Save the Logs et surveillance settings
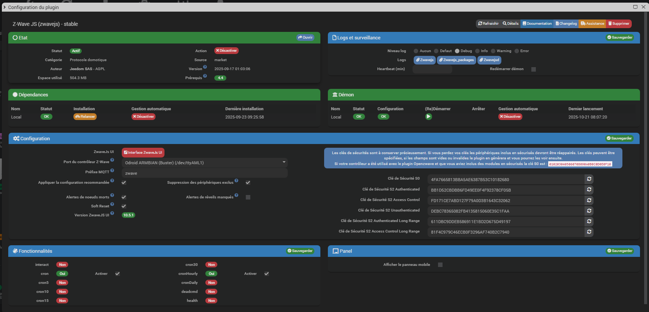This screenshot has width=649, height=312. (x=620, y=37)
